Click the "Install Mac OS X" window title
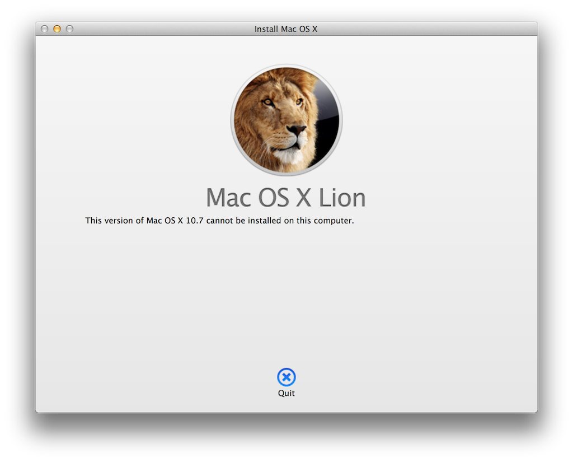 pos(286,29)
